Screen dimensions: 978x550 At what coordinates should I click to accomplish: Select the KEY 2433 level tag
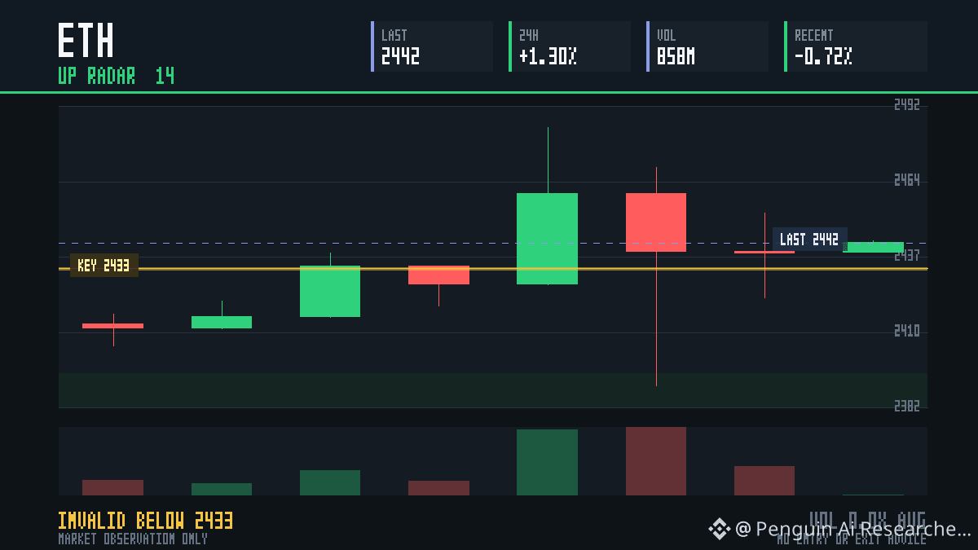[104, 266]
